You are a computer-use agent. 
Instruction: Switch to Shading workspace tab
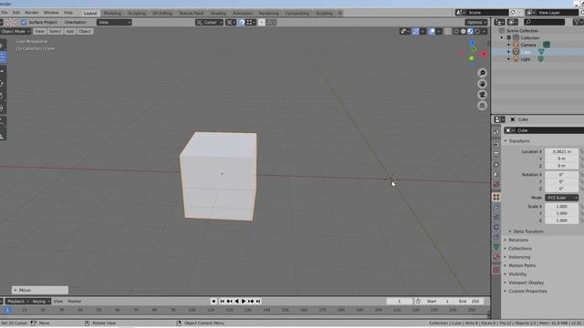tap(218, 13)
